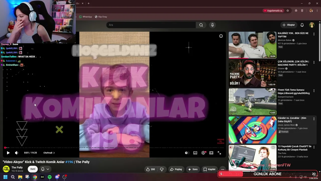Like the video with 200 likes

click(150, 169)
